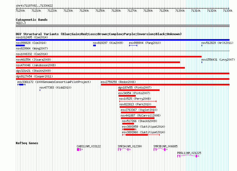Viewport: 237px width, 171px height.
Task: Click the 4q13.3 cytogenetic band bar
Action: point(122,26)
